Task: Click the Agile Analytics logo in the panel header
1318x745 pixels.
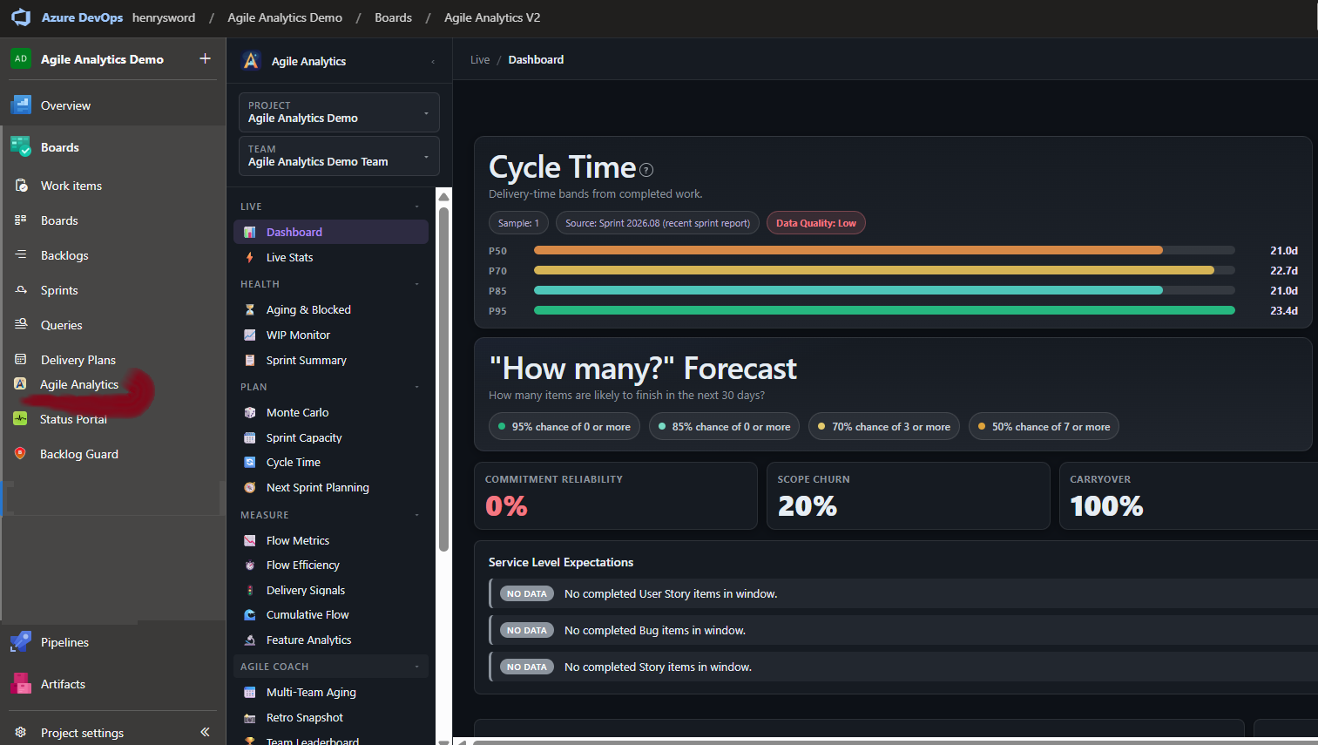Action: (x=251, y=60)
